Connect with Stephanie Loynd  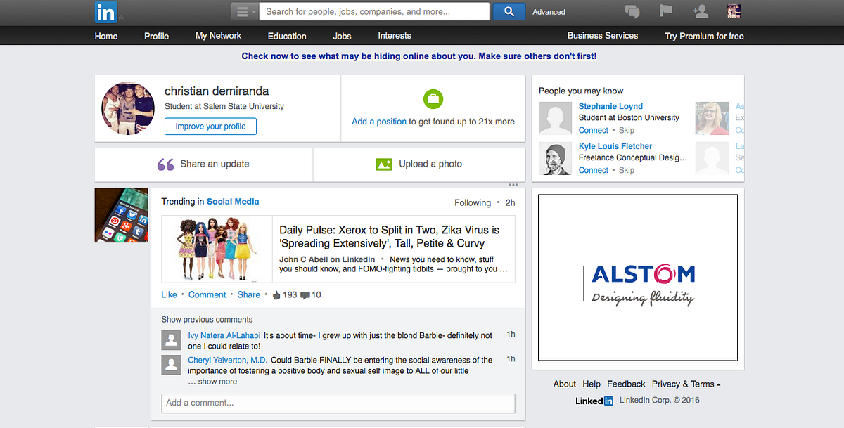594,131
